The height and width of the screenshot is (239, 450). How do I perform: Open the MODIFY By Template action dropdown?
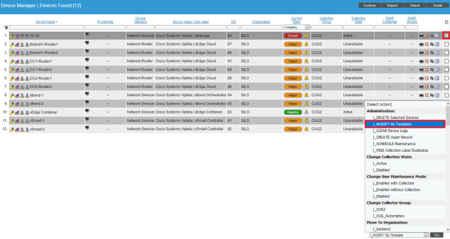tap(399, 235)
